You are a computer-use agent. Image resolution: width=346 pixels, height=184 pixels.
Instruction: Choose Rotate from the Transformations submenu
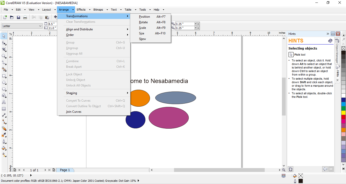coord(143,22)
